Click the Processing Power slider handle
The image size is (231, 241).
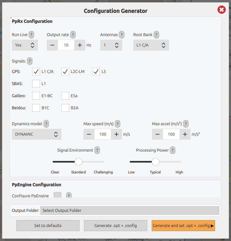(156, 162)
